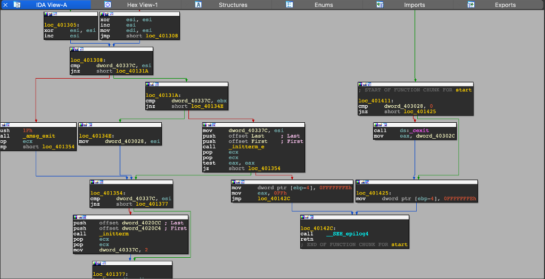Open the Structures tab
545x279 pixels.
[x=233, y=5]
